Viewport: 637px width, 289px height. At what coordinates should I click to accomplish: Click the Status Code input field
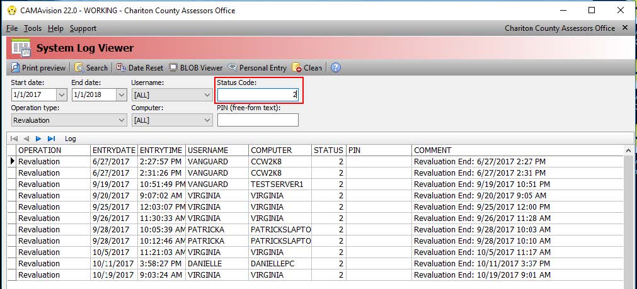[x=258, y=95]
